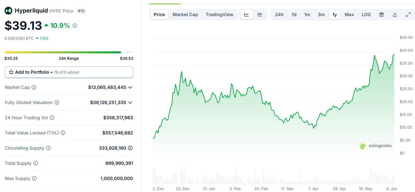Click the #13 rank badge
The height and width of the screenshot is (192, 415).
[81, 11]
